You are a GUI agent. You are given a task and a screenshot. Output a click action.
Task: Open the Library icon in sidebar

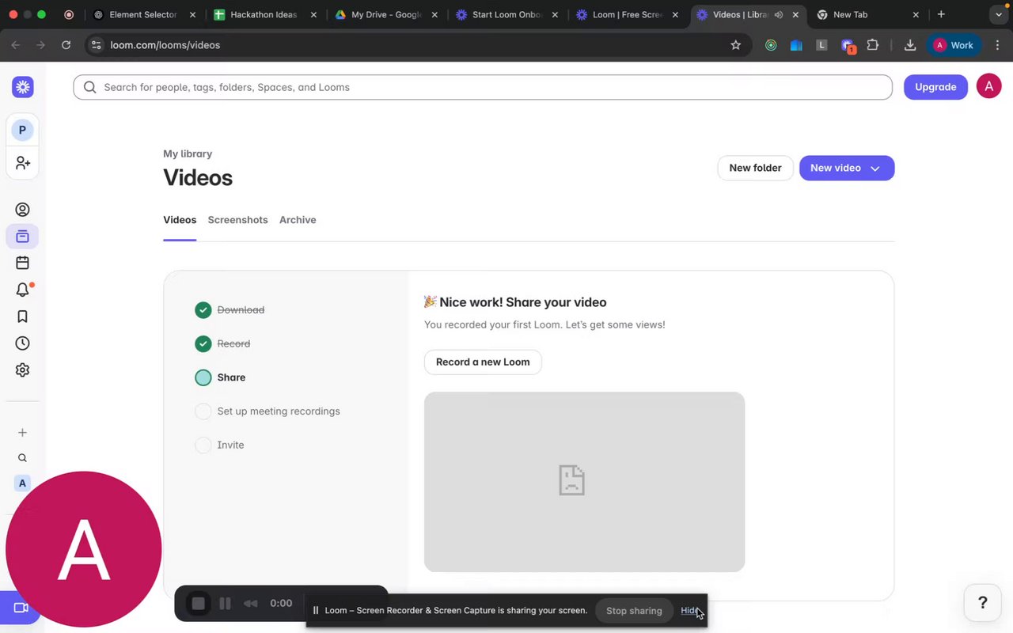tap(22, 237)
